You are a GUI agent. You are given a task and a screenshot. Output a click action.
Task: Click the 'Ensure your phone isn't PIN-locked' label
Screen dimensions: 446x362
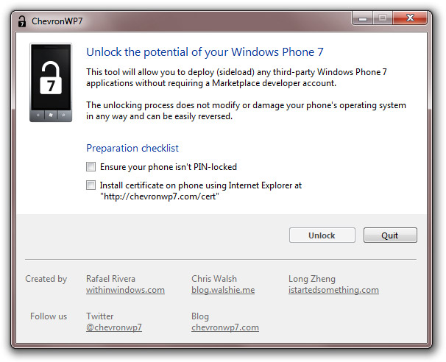click(169, 167)
